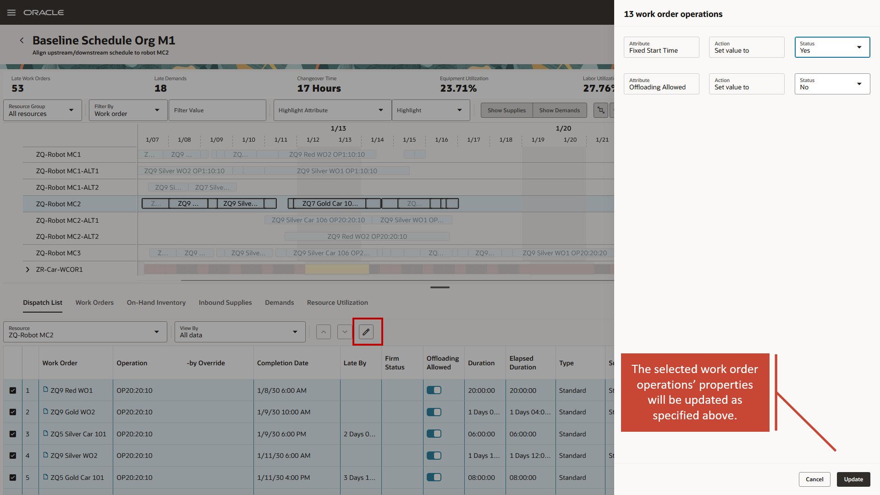Click the Filter Value input field

click(x=217, y=110)
